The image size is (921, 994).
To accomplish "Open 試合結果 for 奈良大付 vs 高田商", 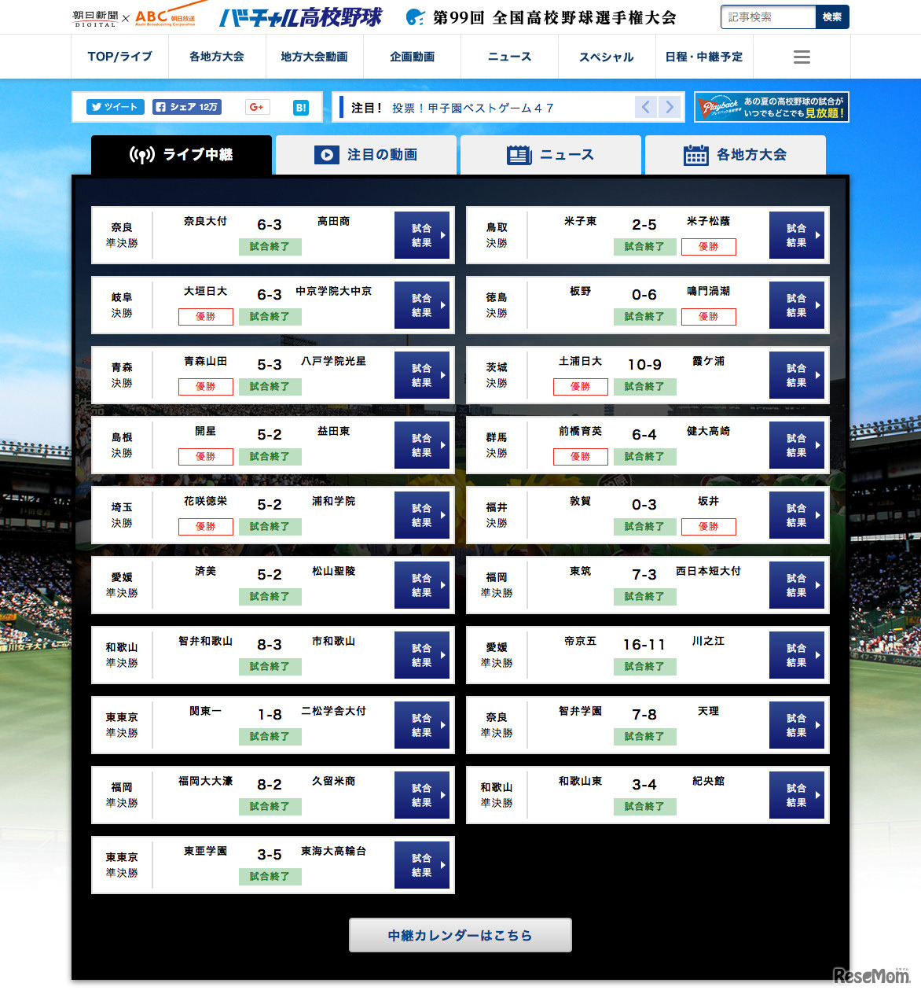I will (422, 235).
